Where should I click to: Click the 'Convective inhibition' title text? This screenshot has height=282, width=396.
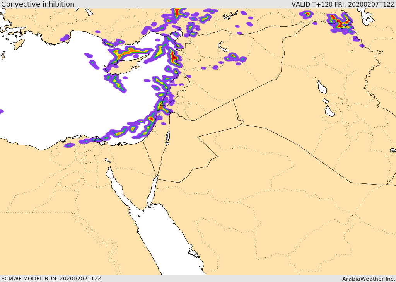[38, 4]
